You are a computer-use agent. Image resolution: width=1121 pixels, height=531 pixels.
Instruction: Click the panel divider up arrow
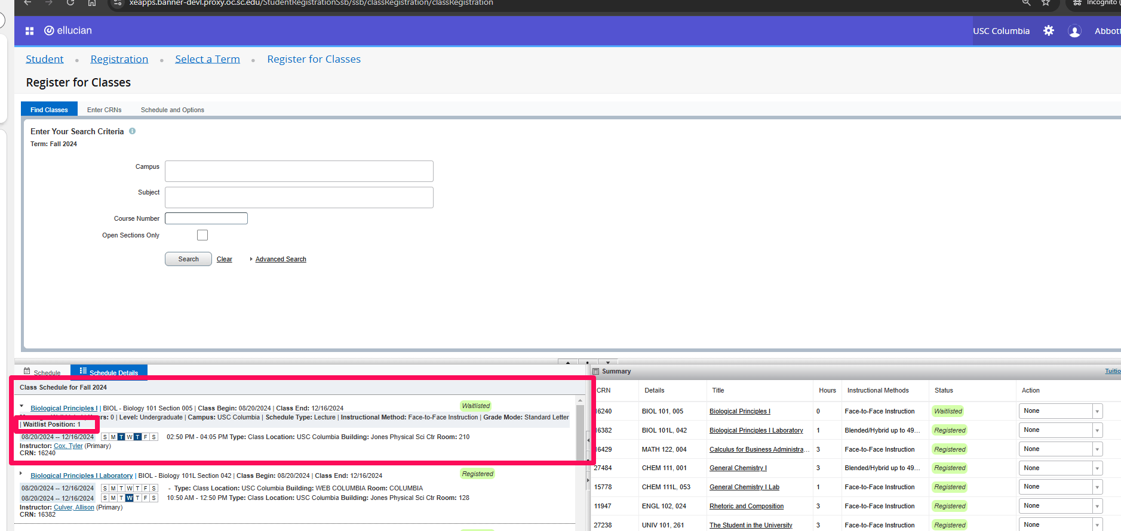point(567,362)
